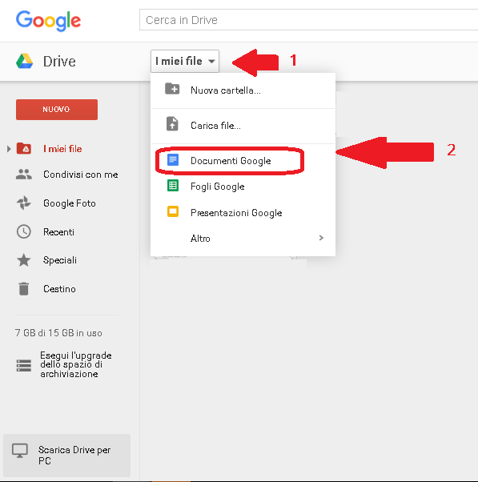Click the yellow Google Slides icon

point(173,211)
